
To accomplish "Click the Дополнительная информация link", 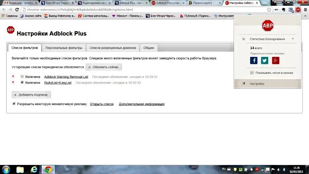I will click(142, 104).
